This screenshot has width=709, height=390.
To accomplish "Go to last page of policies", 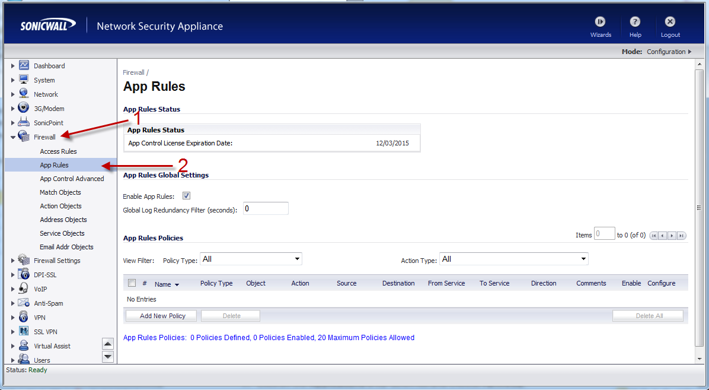I will 681,236.
